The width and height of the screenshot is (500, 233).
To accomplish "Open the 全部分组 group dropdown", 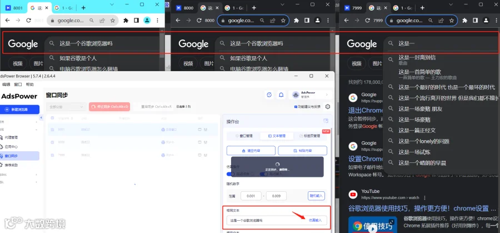I will [66, 107].
